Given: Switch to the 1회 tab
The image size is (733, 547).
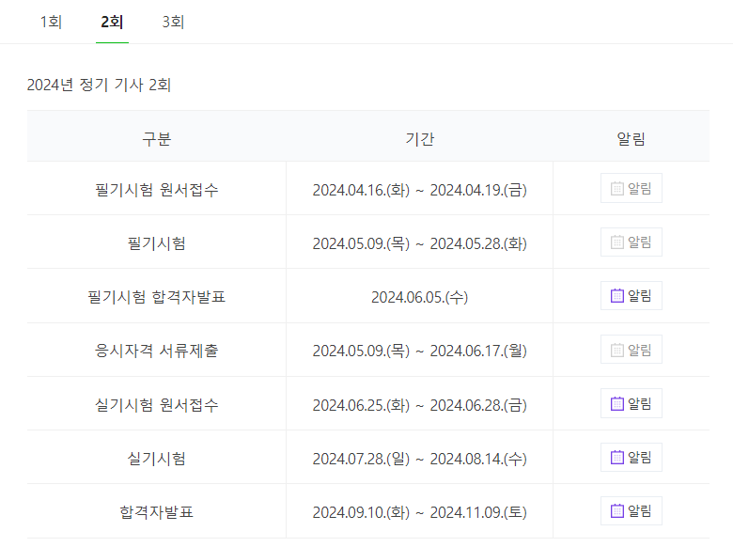Looking at the screenshot, I should pos(51,22).
